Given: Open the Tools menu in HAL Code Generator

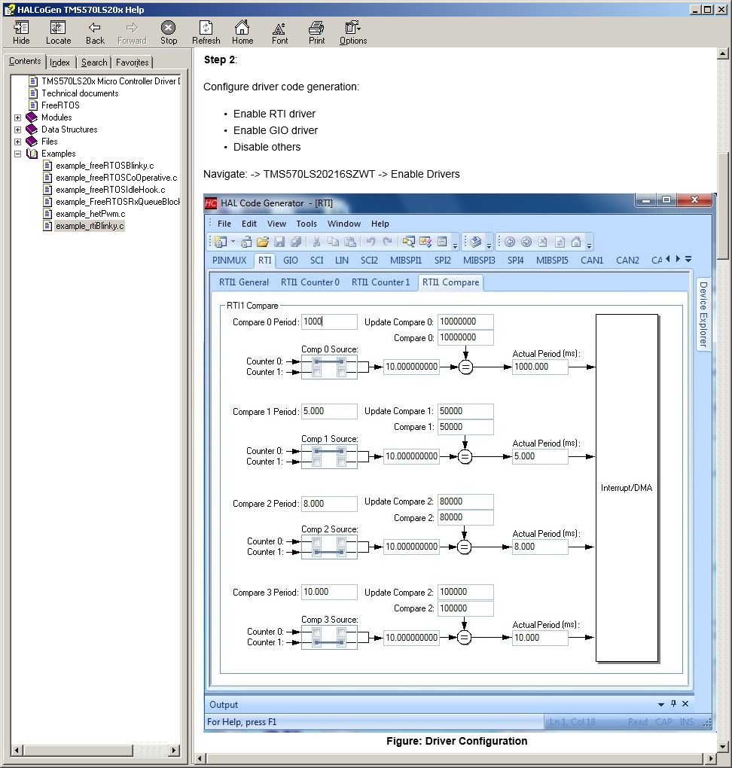Looking at the screenshot, I should coord(307,224).
